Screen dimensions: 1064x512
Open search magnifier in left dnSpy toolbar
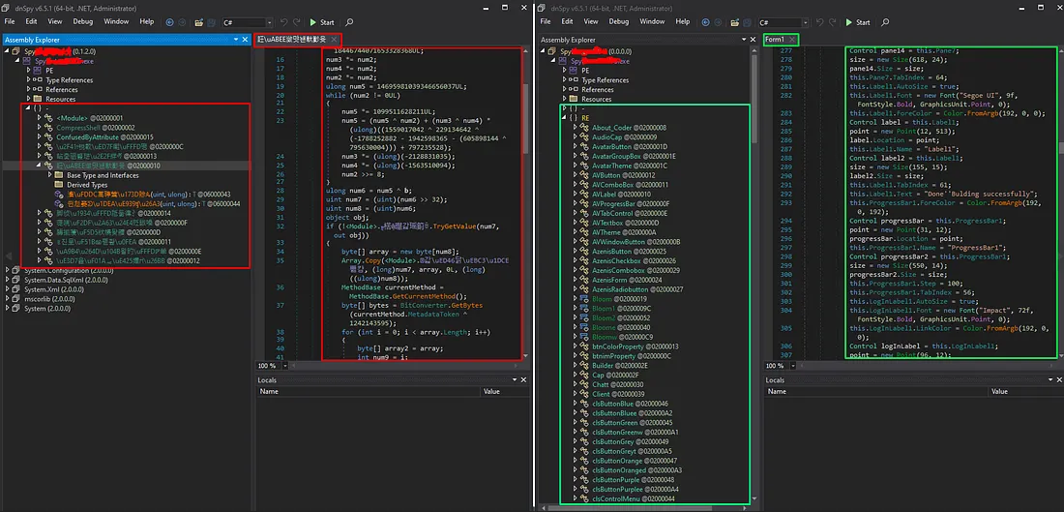[349, 22]
